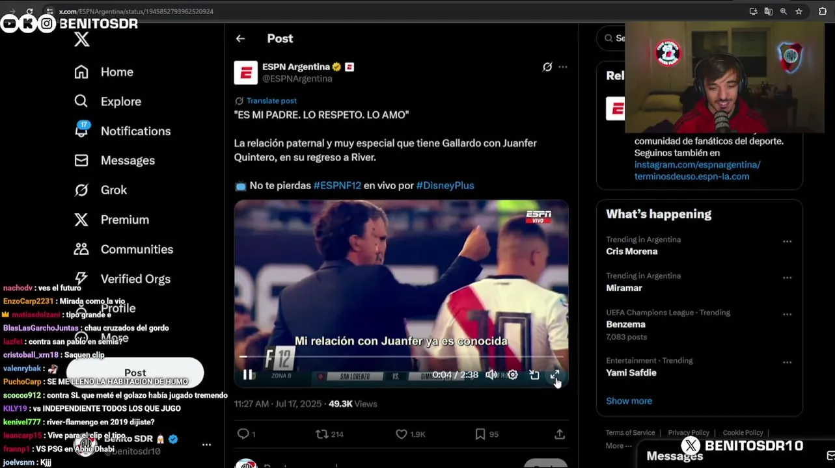Open Privacy Policy footer link
Image resolution: width=835 pixels, height=468 pixels.
(689, 433)
